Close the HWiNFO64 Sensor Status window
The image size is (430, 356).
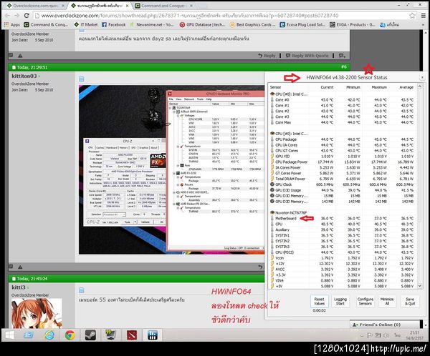coord(422,77)
